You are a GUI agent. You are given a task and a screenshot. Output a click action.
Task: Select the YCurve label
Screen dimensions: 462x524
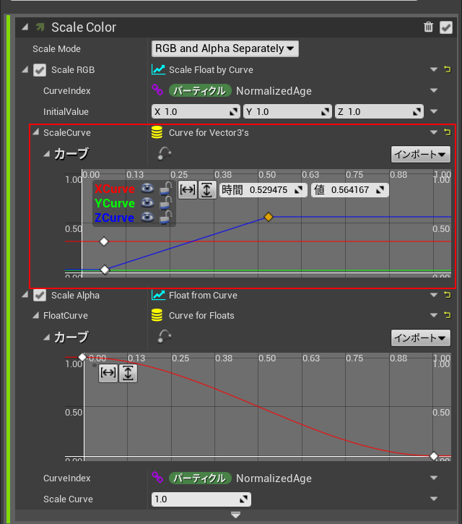115,203
